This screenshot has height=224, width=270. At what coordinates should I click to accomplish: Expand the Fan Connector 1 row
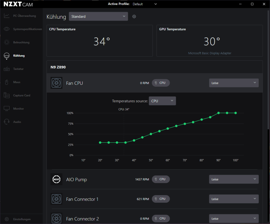point(82,199)
